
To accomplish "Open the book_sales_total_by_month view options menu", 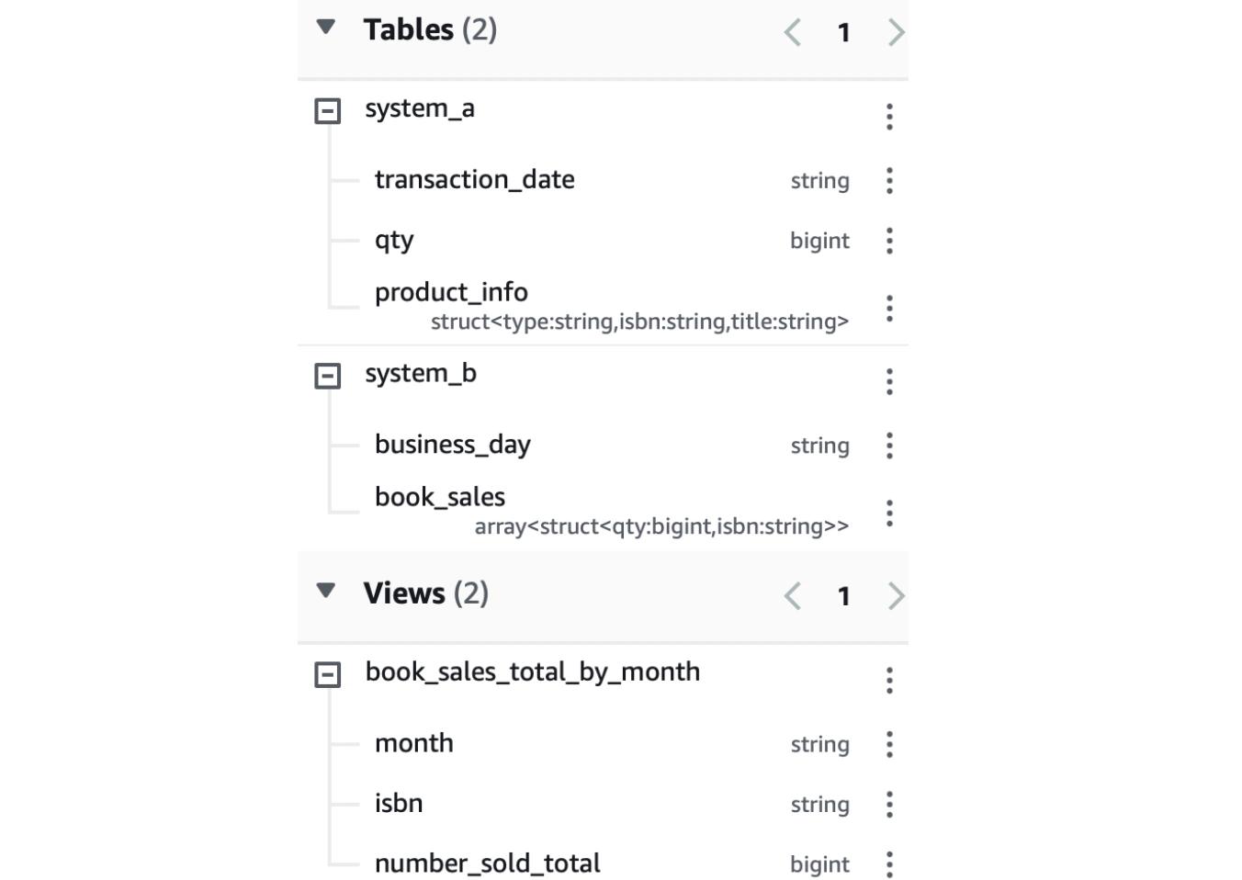I will [x=888, y=681].
